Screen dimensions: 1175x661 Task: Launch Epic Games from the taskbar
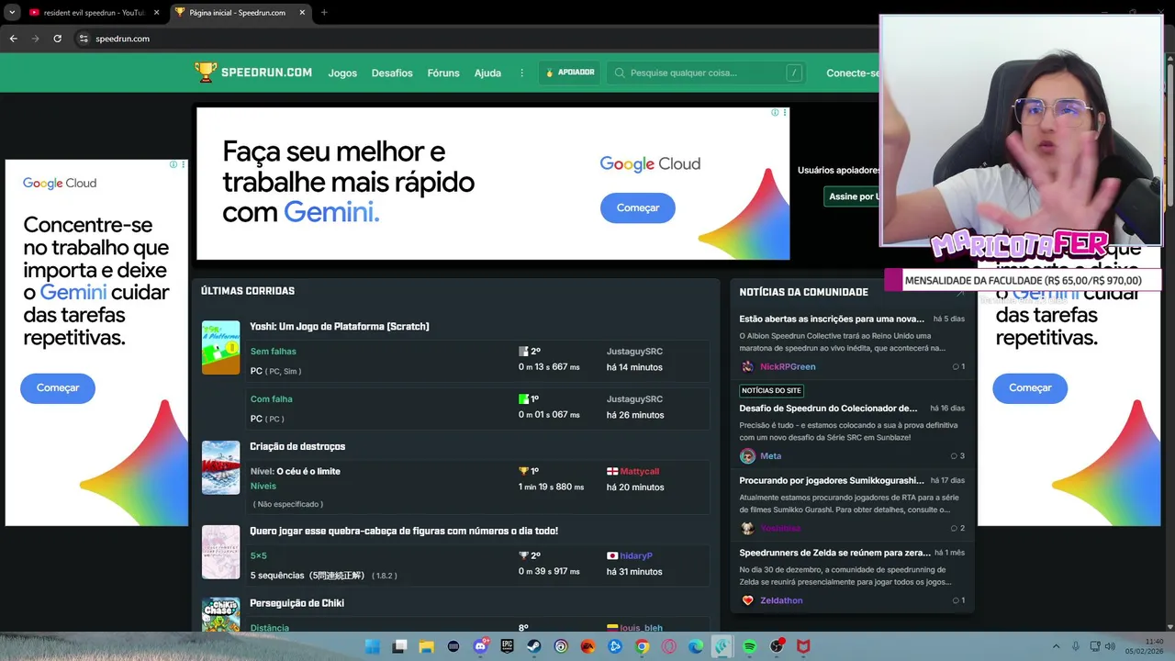507,646
